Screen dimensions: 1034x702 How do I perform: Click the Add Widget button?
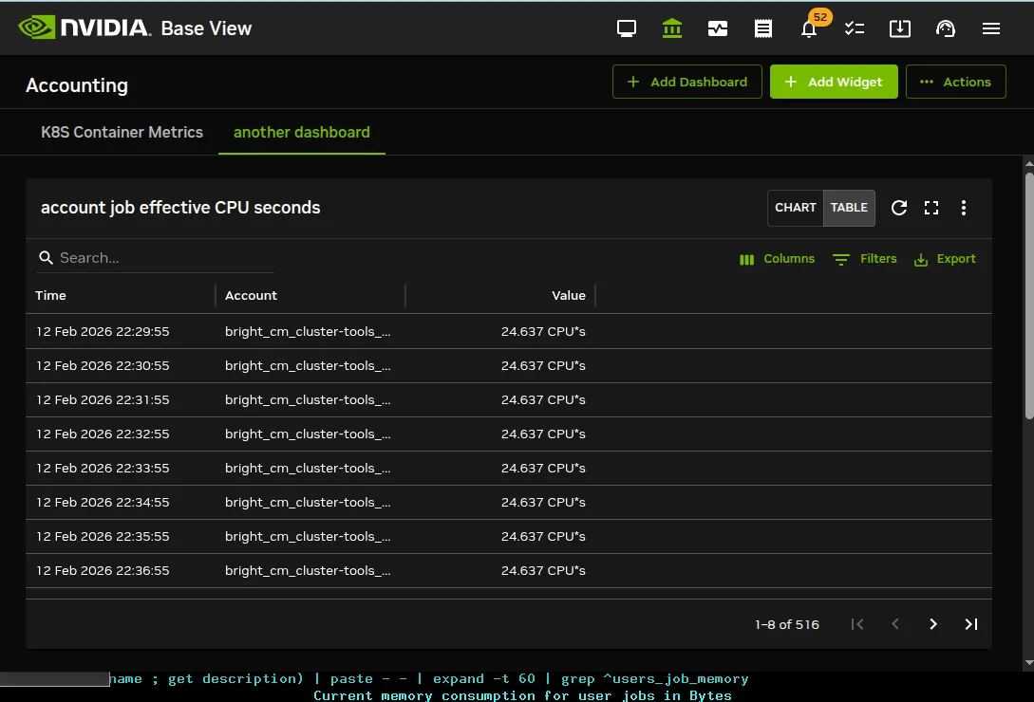834,82
